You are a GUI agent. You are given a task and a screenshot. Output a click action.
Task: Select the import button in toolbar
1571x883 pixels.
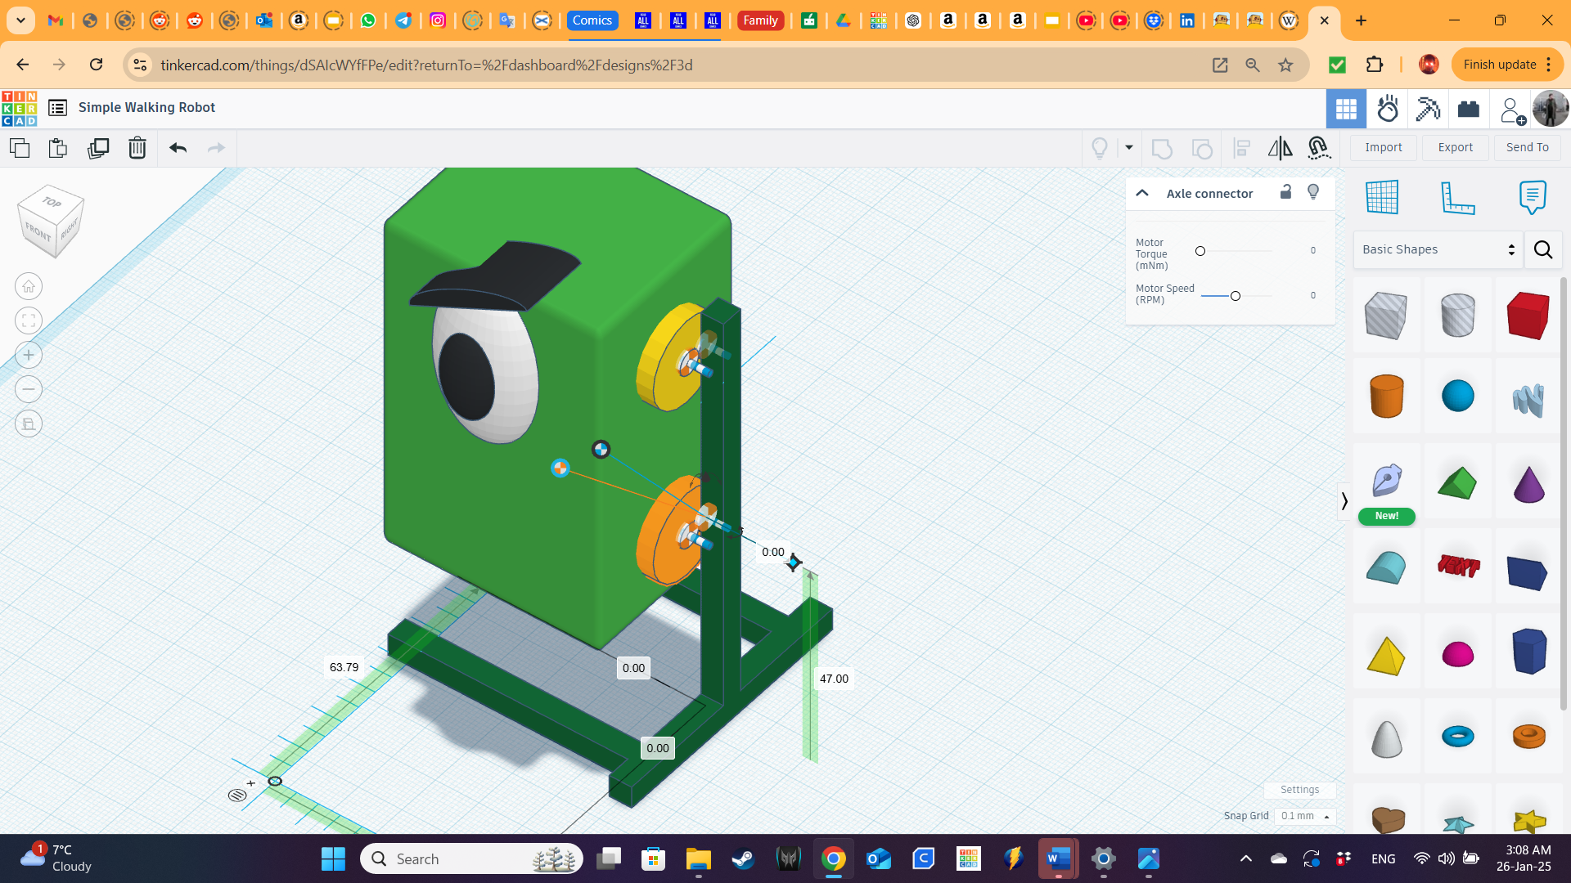(1384, 146)
